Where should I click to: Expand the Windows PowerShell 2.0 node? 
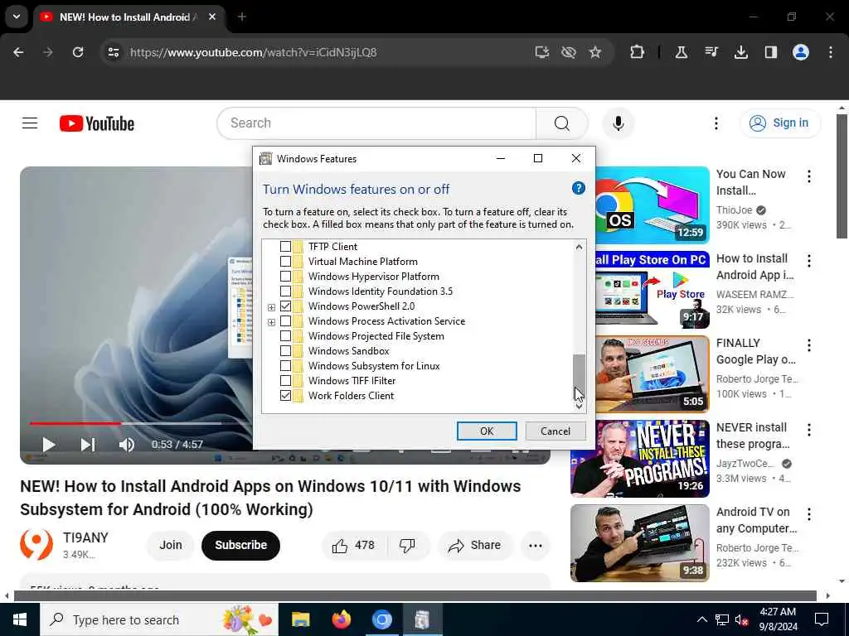pos(271,307)
